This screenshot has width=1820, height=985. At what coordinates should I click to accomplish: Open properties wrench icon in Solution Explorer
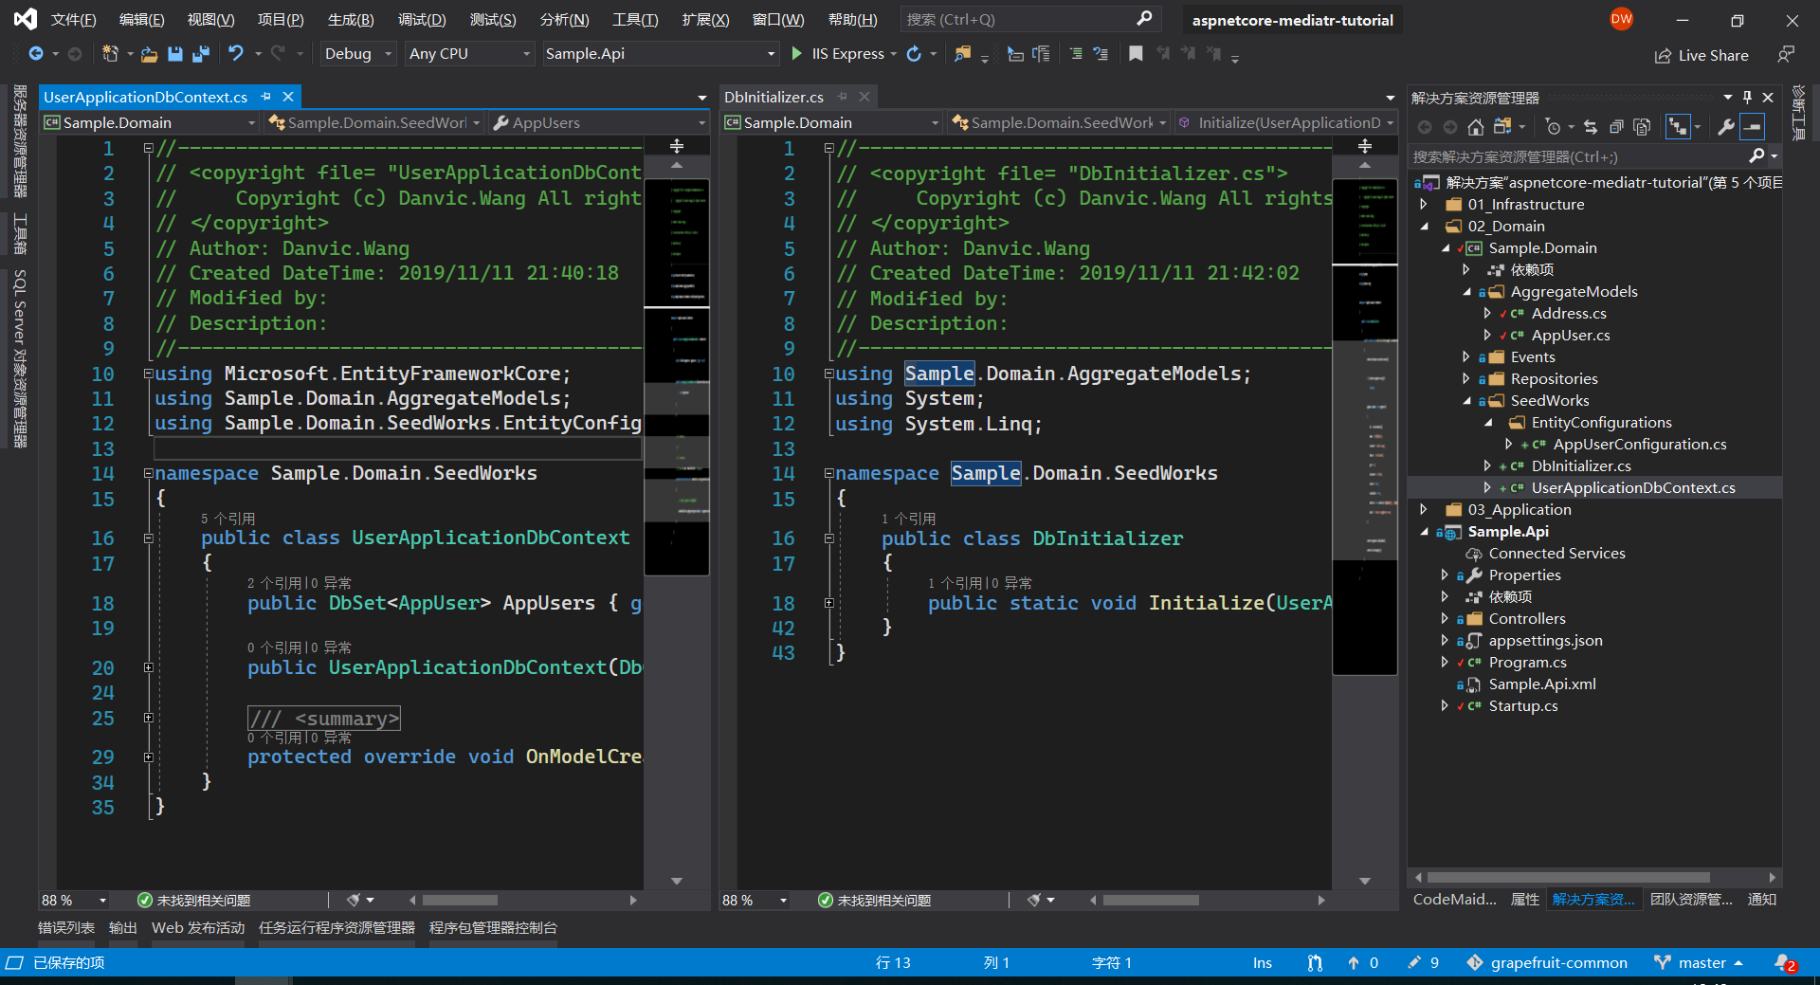click(x=1726, y=127)
